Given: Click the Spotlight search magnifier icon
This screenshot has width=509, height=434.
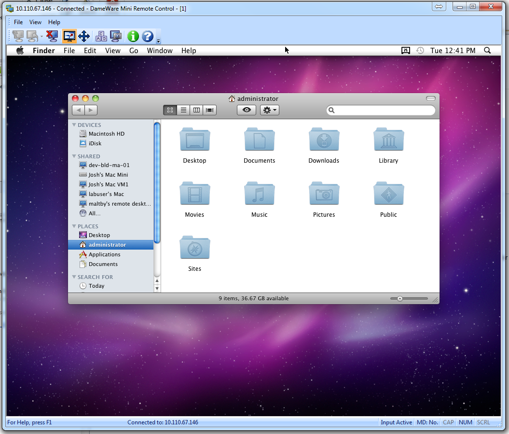Looking at the screenshot, I should click(x=487, y=50).
